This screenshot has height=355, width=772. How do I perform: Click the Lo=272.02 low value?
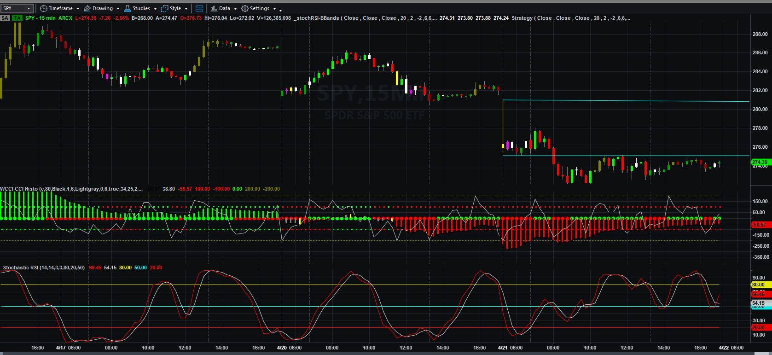(x=243, y=18)
